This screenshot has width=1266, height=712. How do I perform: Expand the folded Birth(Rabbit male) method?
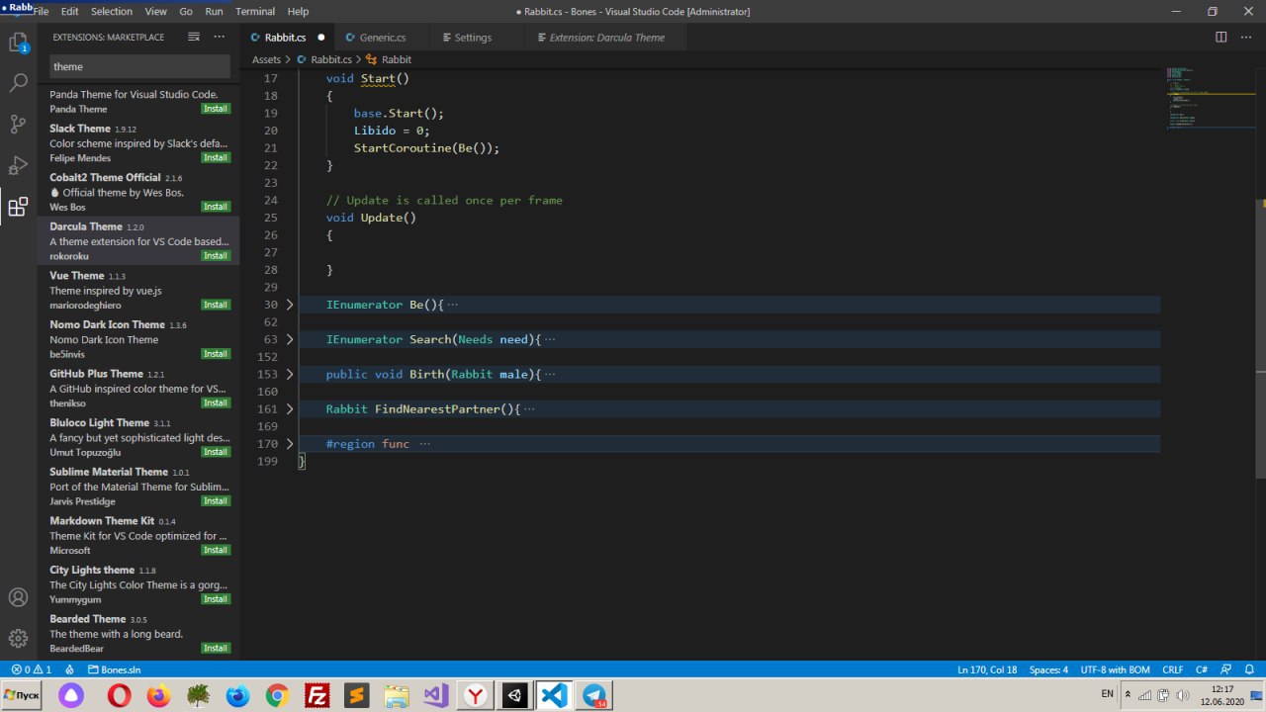tap(290, 374)
